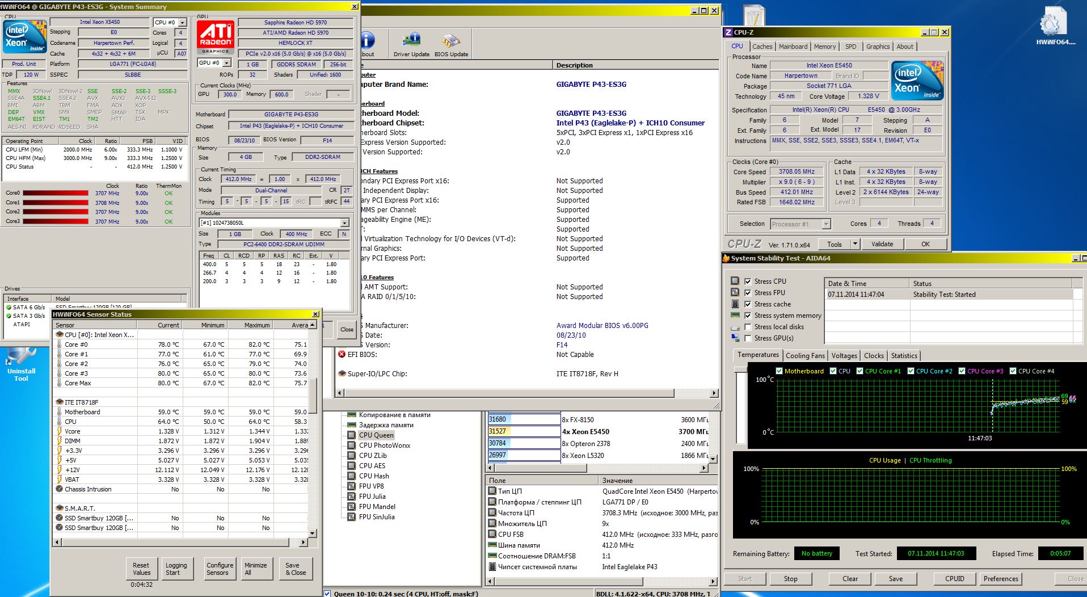Click the Reset Values sensor button

tap(141, 569)
